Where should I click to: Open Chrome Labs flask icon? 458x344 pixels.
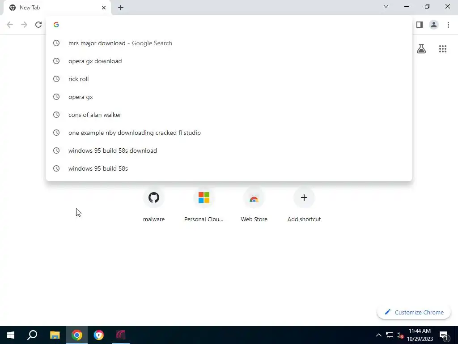coord(421,49)
